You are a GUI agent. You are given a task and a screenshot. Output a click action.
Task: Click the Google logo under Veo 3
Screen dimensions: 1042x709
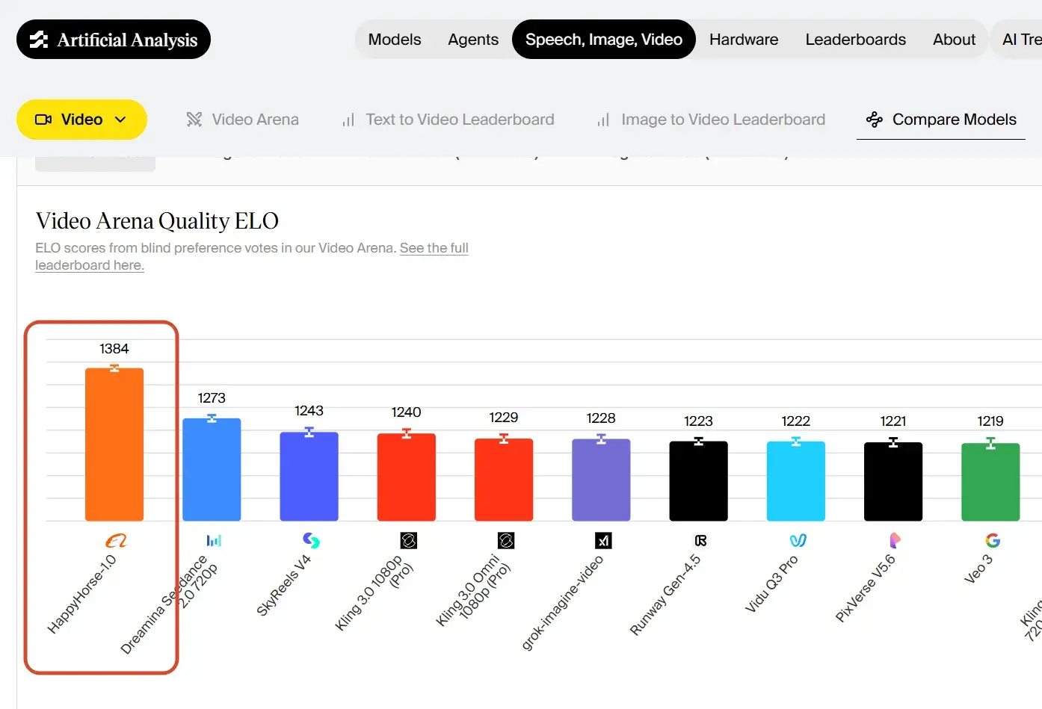point(992,540)
